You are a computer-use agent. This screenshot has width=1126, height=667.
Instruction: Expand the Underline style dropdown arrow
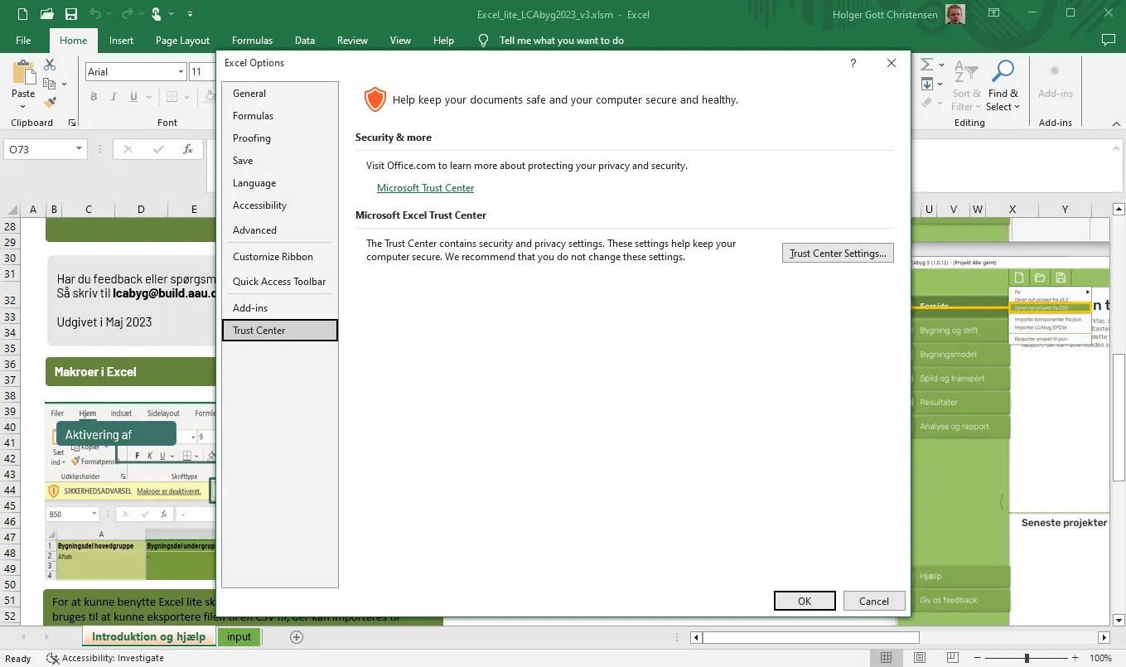pyautogui.click(x=149, y=97)
